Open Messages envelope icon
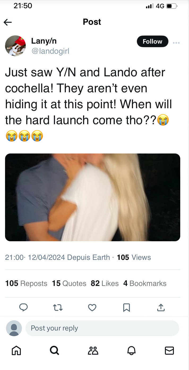The height and width of the screenshot is (370, 189). point(169,351)
